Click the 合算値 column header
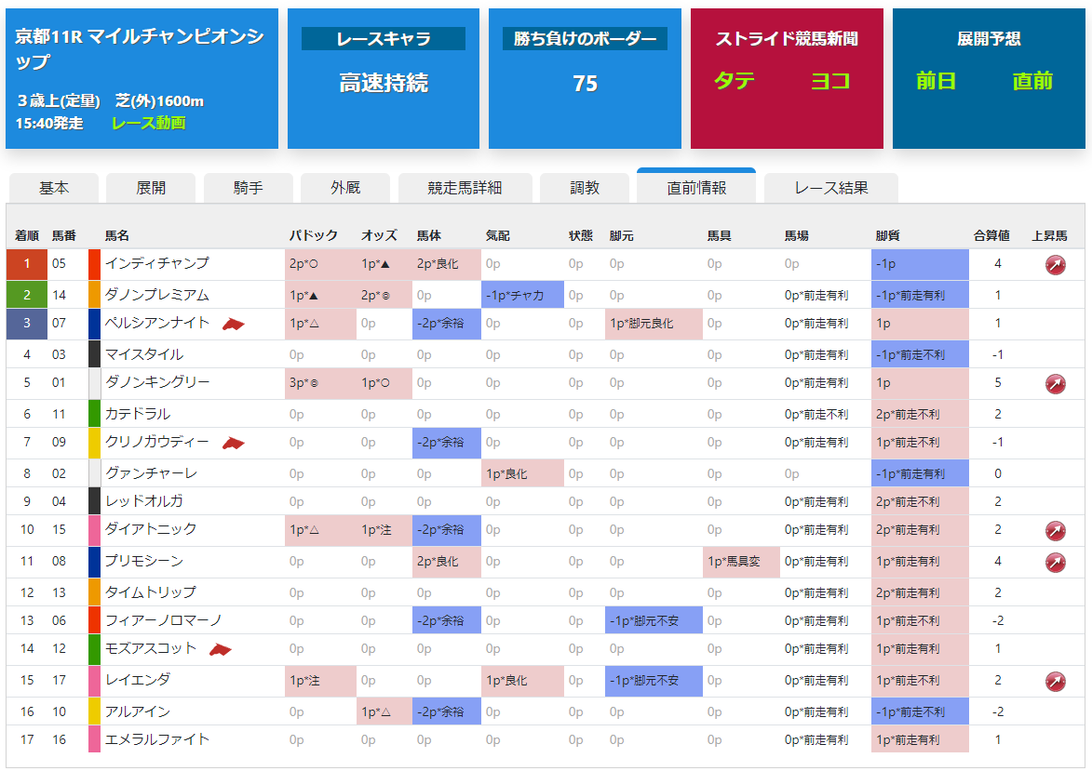Viewport: 1092px width, 771px height. coord(991,236)
